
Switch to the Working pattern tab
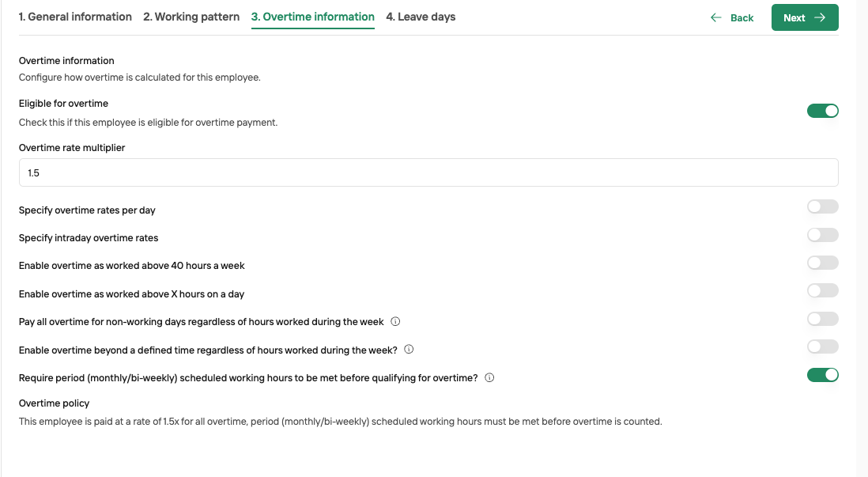191,17
